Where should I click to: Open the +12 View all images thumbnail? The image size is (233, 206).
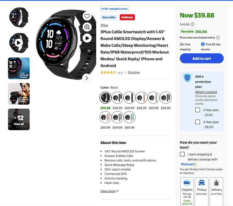tap(19, 119)
